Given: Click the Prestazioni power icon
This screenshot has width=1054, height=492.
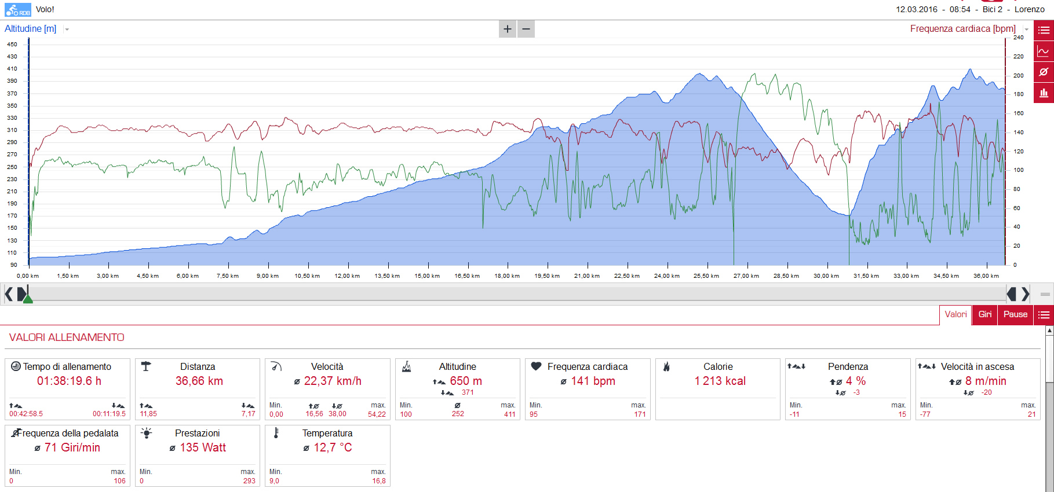Looking at the screenshot, I should coord(147,433).
